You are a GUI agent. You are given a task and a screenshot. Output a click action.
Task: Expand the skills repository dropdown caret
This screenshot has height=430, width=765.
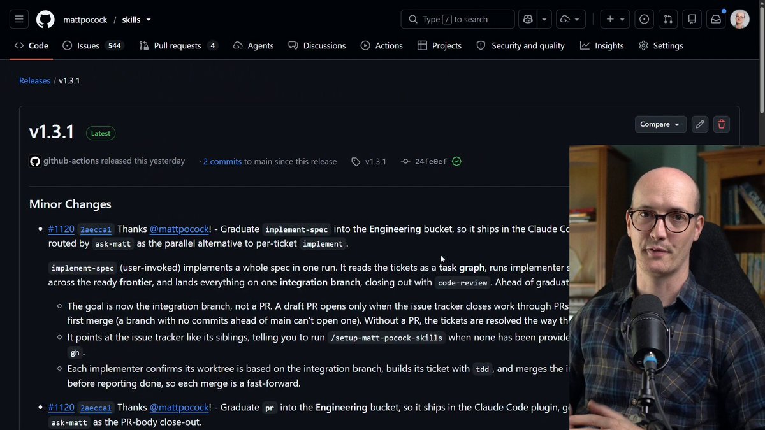click(149, 20)
